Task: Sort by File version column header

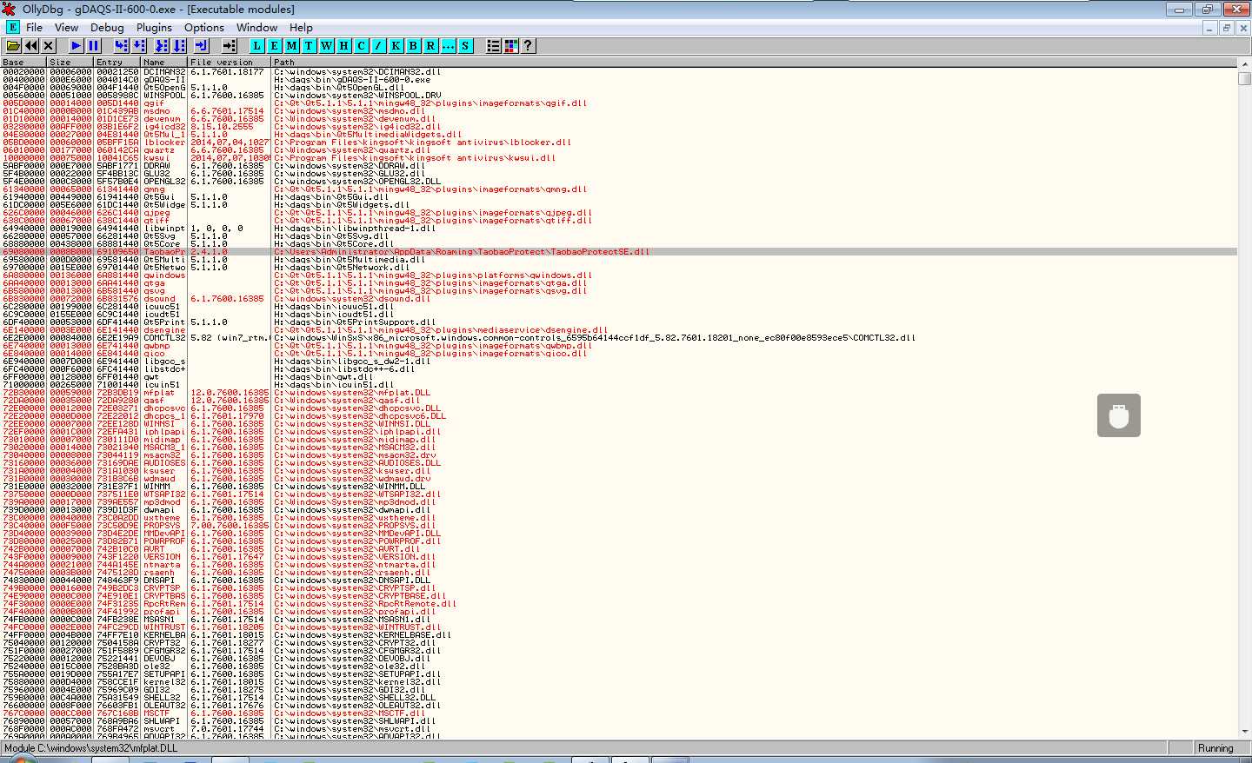Action: [230, 62]
